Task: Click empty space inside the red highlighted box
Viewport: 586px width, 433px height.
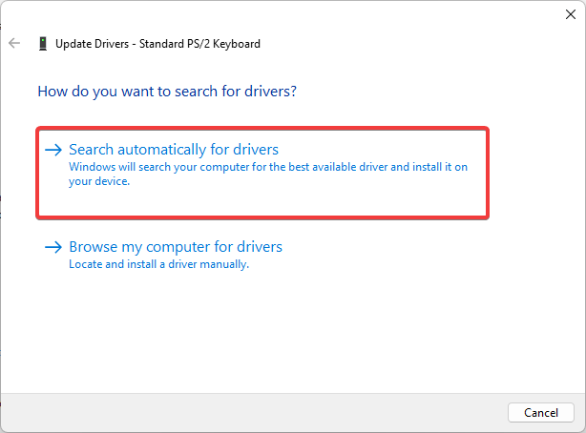Action: click(262, 202)
